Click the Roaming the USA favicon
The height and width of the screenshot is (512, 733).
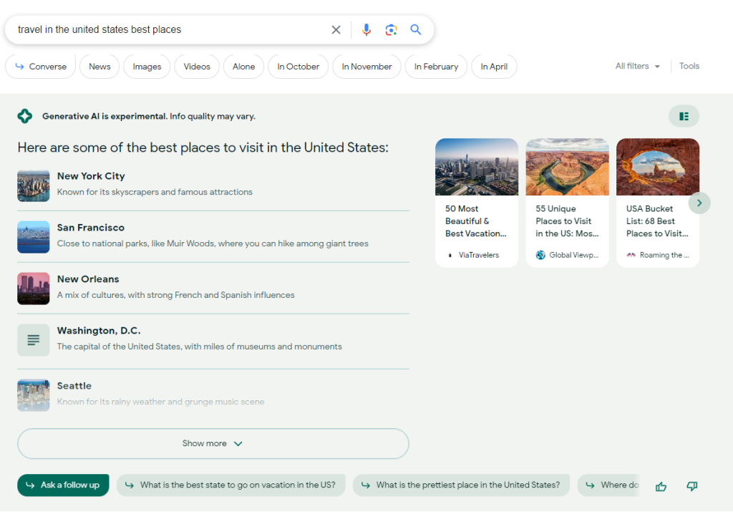tap(631, 255)
